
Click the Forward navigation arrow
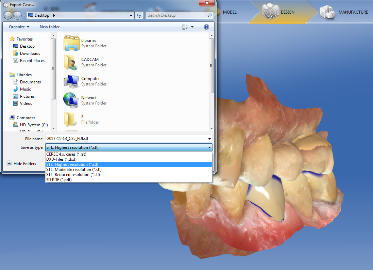17,15
